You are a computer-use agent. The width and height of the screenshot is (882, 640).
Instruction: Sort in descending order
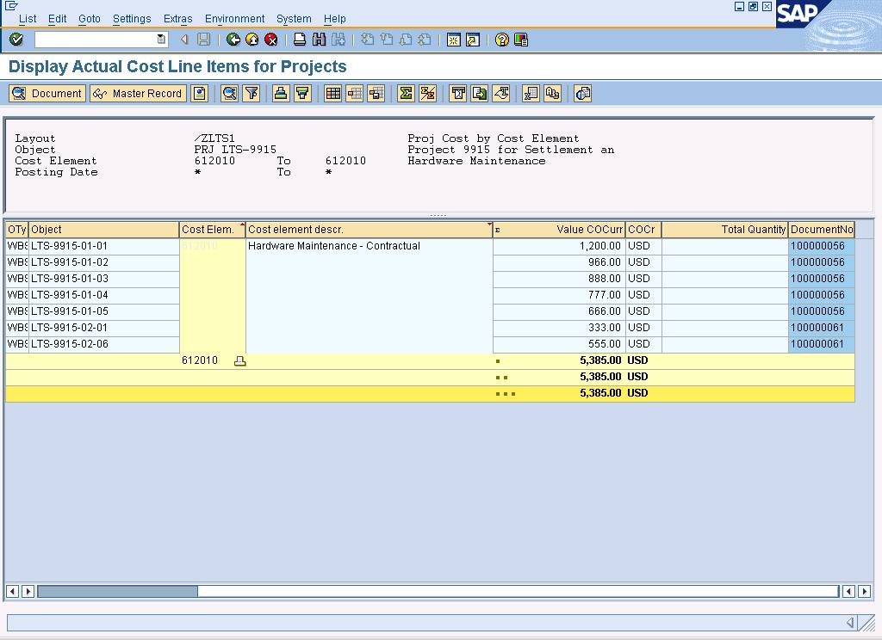click(x=302, y=93)
